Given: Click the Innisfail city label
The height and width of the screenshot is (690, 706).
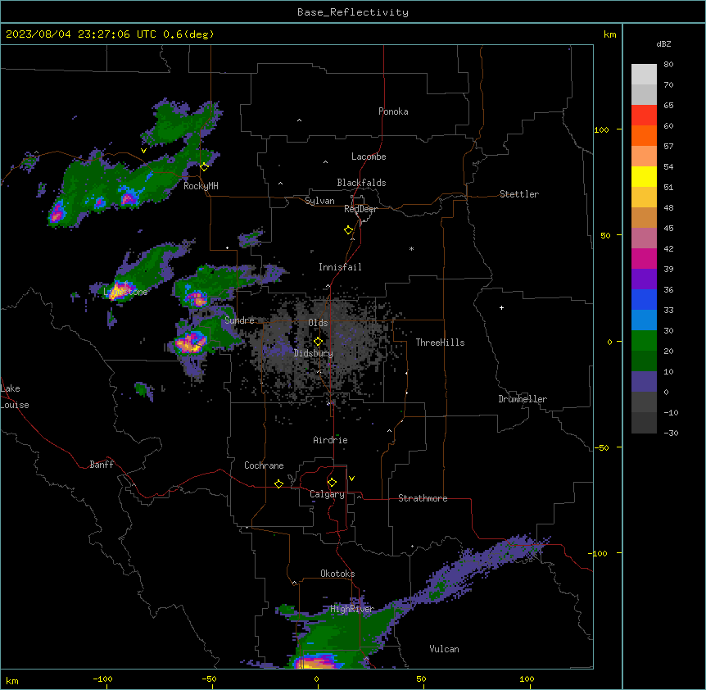Looking at the screenshot, I should (340, 267).
